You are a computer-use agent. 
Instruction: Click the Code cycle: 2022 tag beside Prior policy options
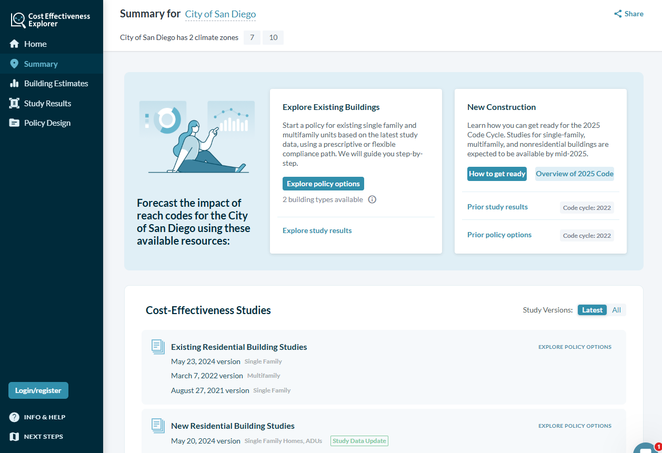587,235
